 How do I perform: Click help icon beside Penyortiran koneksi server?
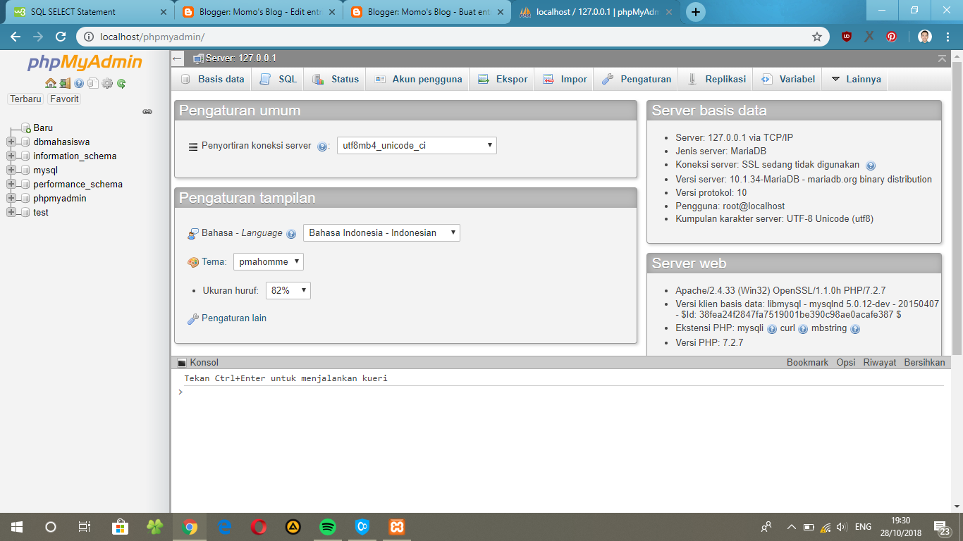[321, 145]
